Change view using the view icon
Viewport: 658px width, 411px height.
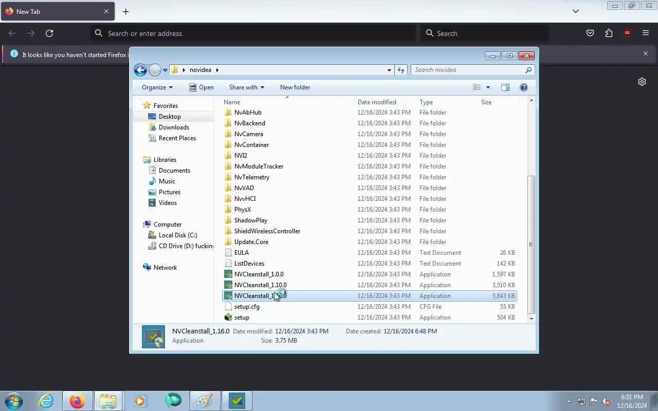(x=477, y=87)
